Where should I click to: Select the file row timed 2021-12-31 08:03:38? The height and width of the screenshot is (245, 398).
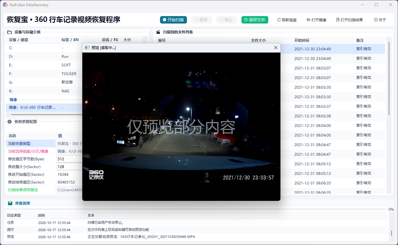tap(333, 116)
